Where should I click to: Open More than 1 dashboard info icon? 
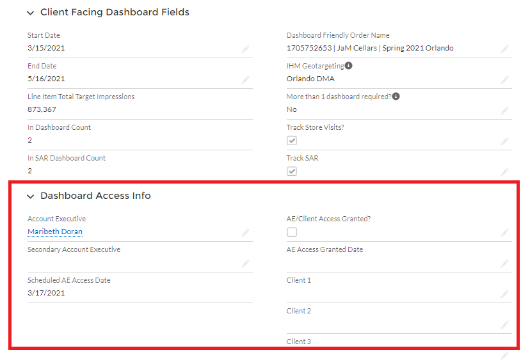[396, 96]
